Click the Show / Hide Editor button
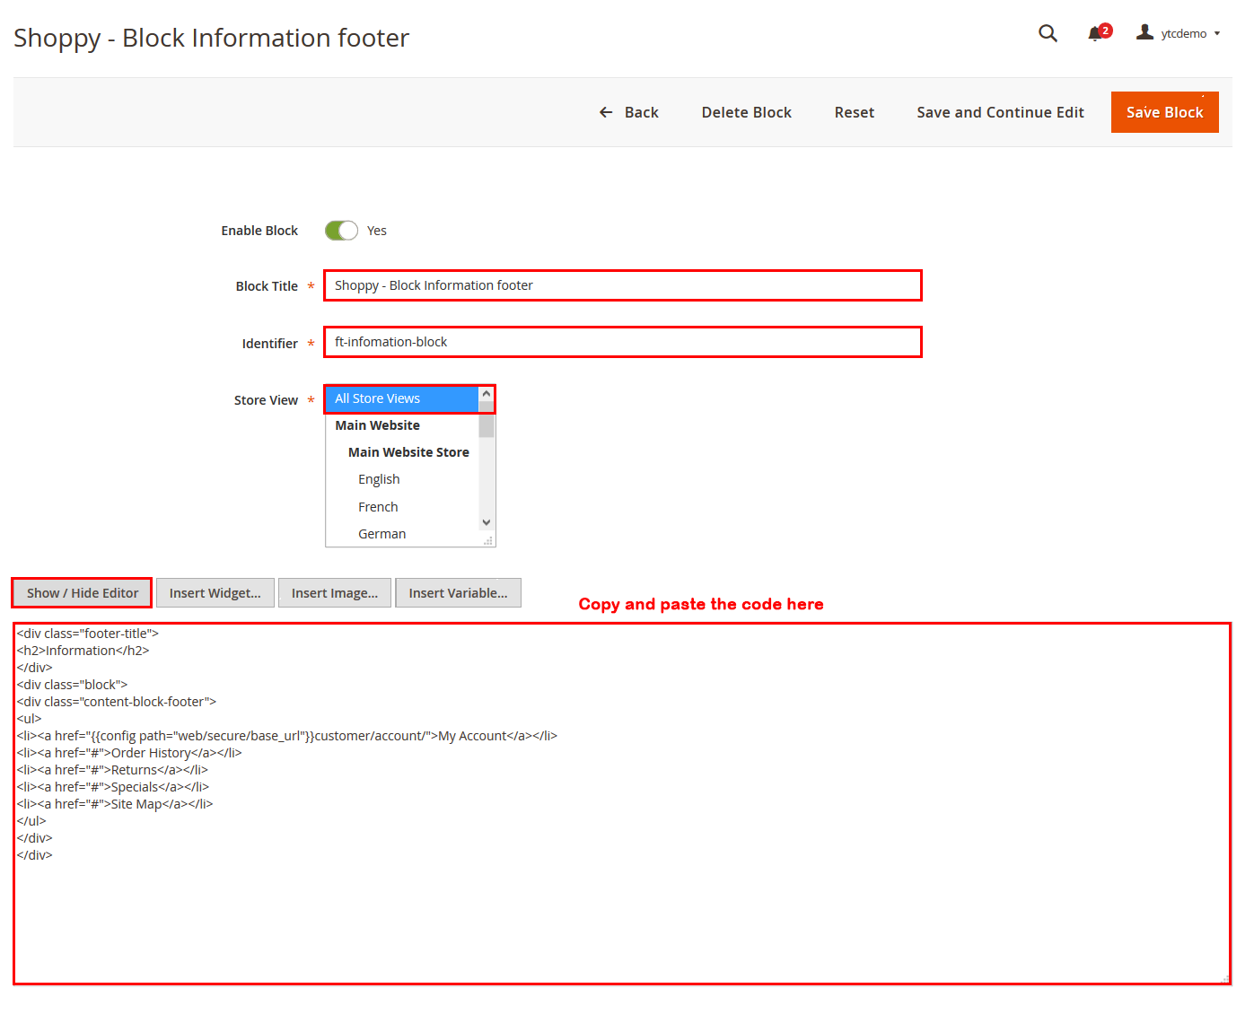 click(x=83, y=593)
